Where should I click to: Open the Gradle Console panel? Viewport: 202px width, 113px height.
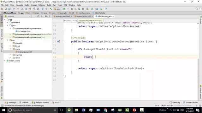[190, 103]
